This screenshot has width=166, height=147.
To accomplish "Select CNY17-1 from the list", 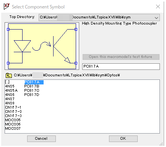I will coord(13,107).
